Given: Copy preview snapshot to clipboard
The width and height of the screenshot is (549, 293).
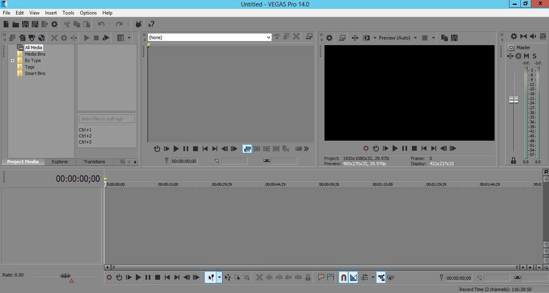Looking at the screenshot, I should [x=445, y=38].
